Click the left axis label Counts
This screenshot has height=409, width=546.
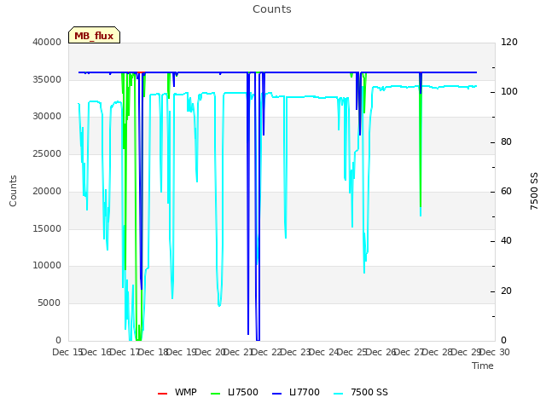click(x=13, y=191)
